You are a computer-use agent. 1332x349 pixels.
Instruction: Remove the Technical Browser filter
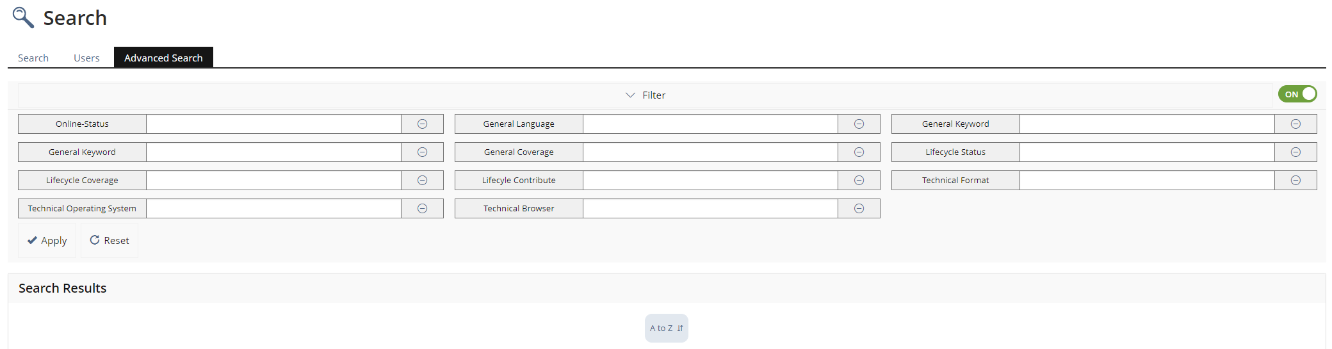point(859,209)
